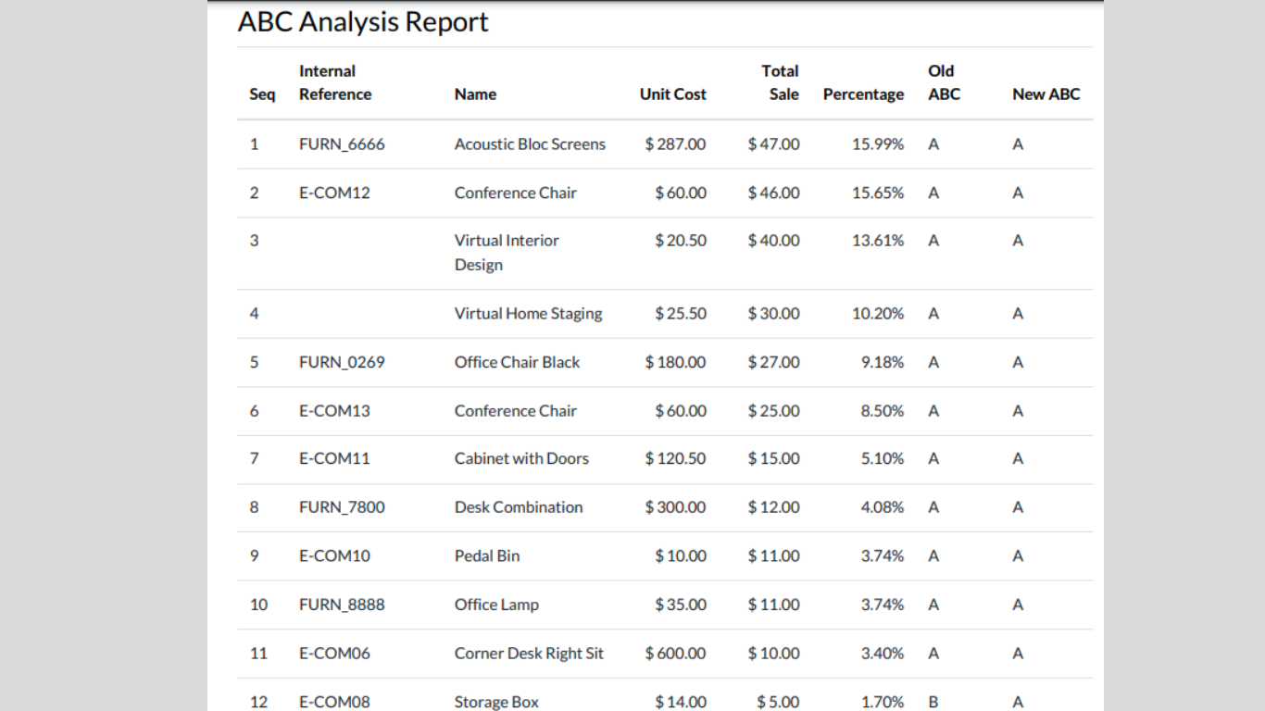Click the ABC Analysis Report title
Screen dimensions: 1265x711
click(x=363, y=22)
